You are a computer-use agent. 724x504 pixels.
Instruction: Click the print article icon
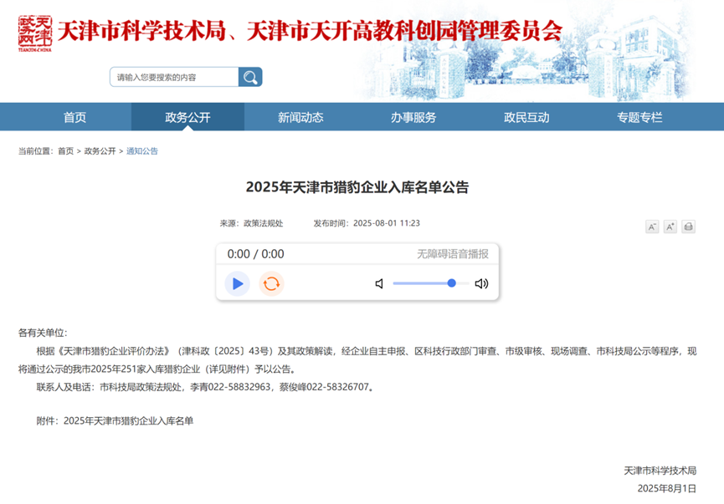click(x=688, y=226)
